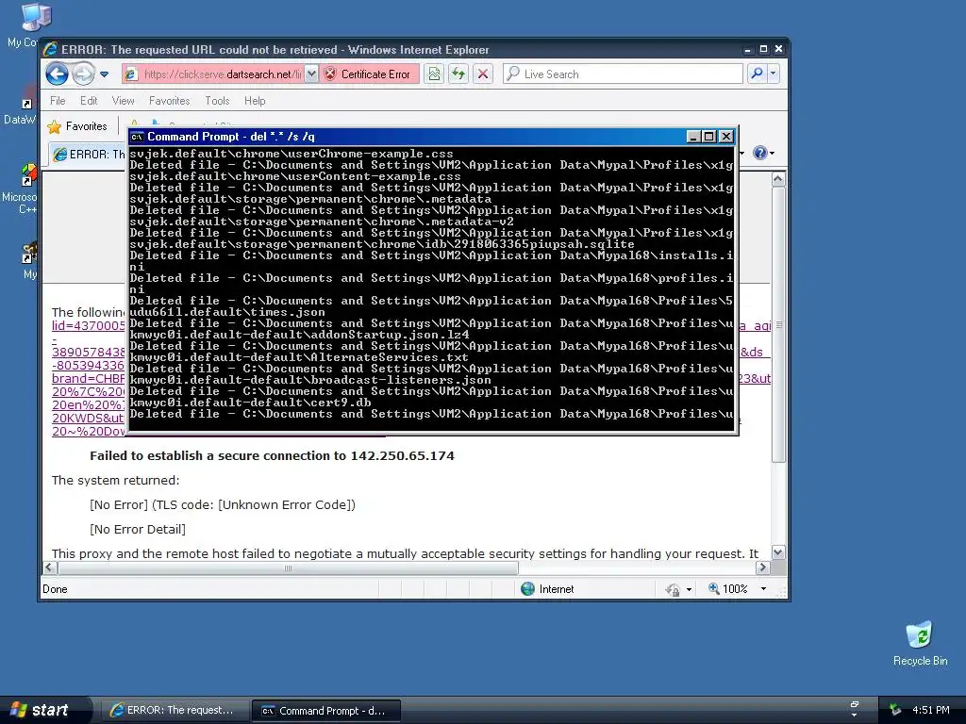Viewport: 966px width, 724px height.
Task: Open the Certificate Error security report
Action: pos(370,74)
